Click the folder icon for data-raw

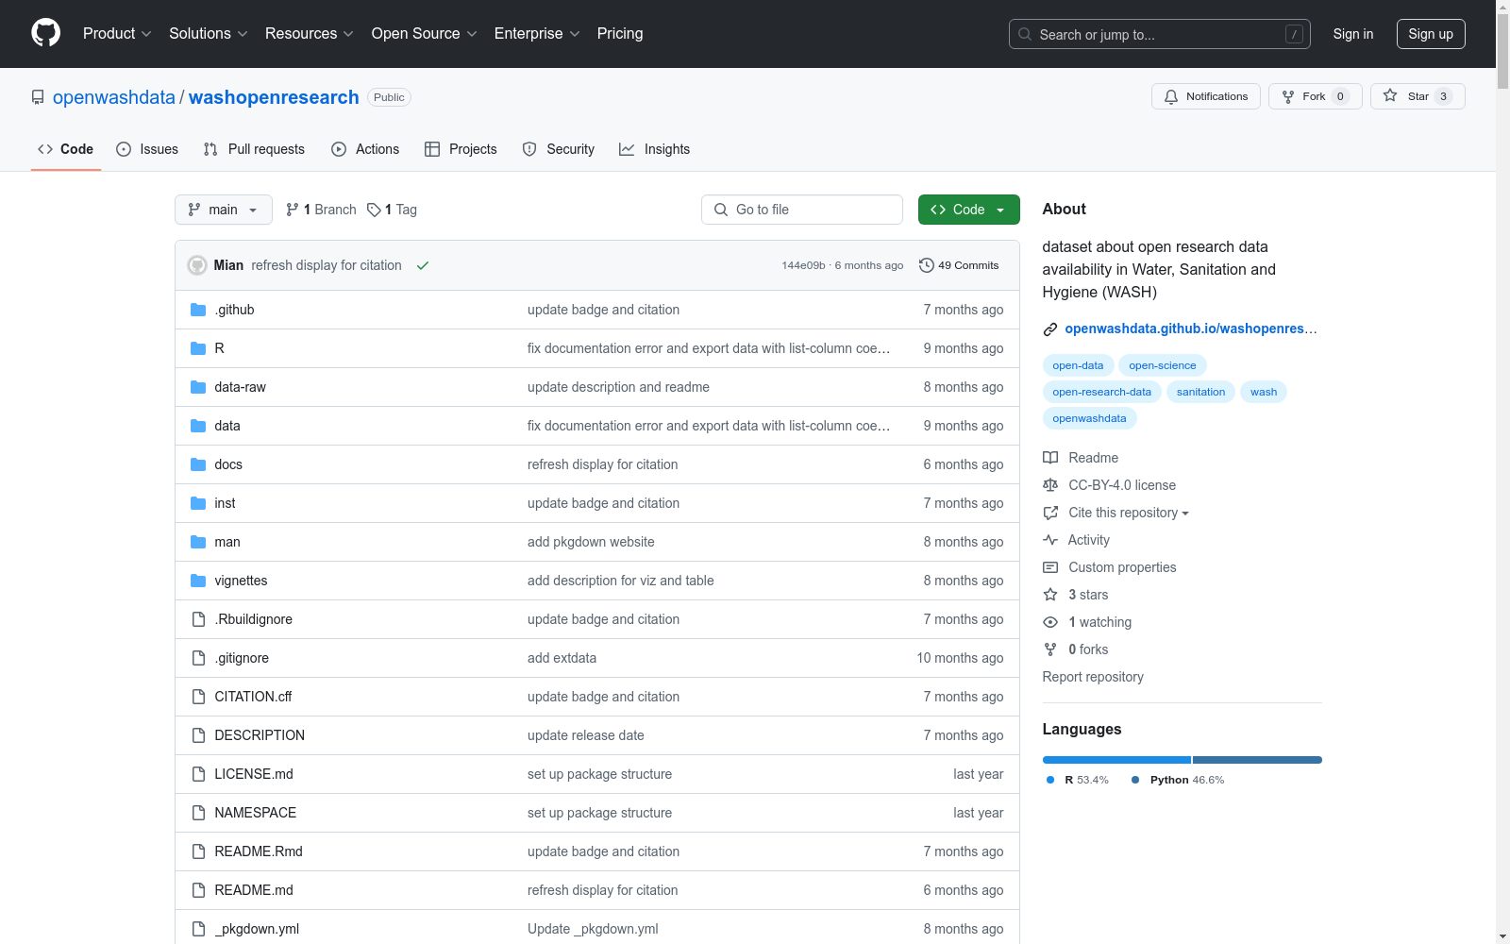coord(198,387)
